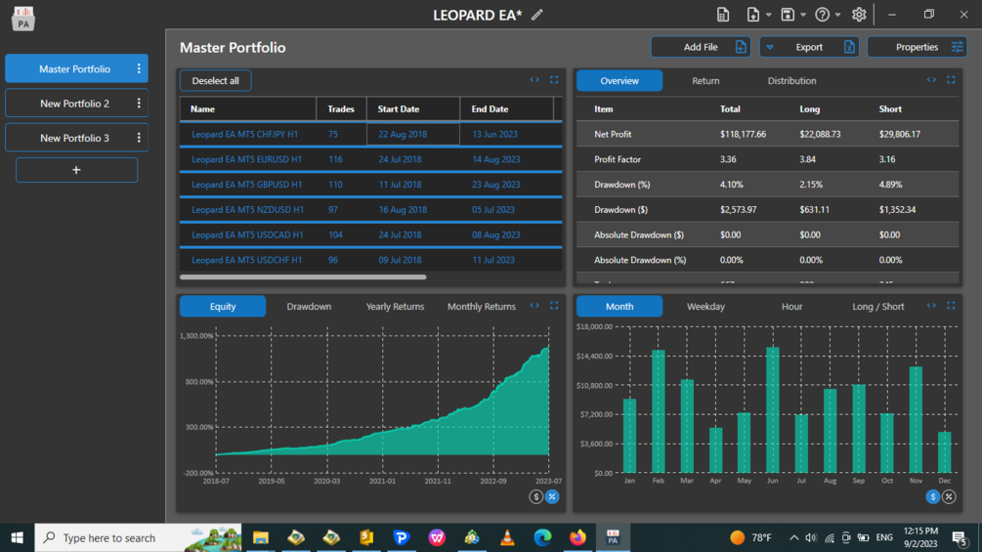Select New Portfolio 2 in sidebar
The height and width of the screenshot is (552, 982).
click(76, 104)
